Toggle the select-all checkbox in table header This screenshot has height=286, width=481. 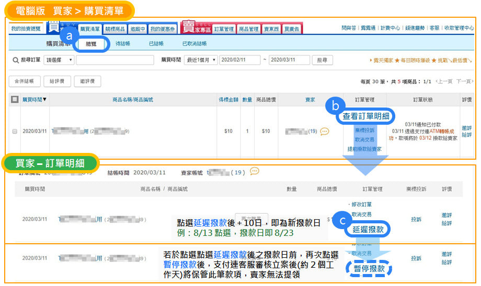point(15,99)
